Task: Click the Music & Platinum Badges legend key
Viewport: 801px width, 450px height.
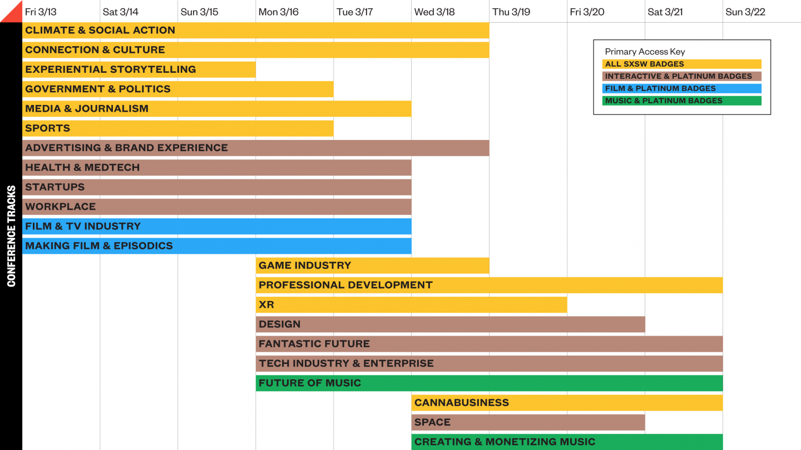Action: coord(682,101)
